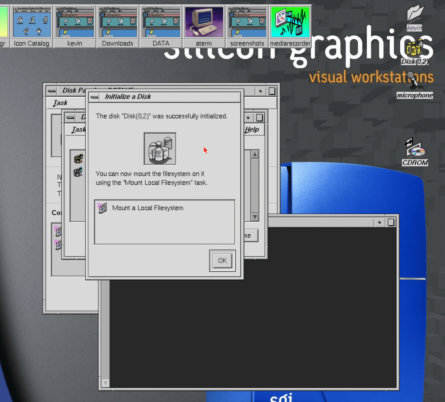Screen dimensions: 445x402
Task: Open the cut-off Task menu in middle dialog
Action: (x=78, y=129)
